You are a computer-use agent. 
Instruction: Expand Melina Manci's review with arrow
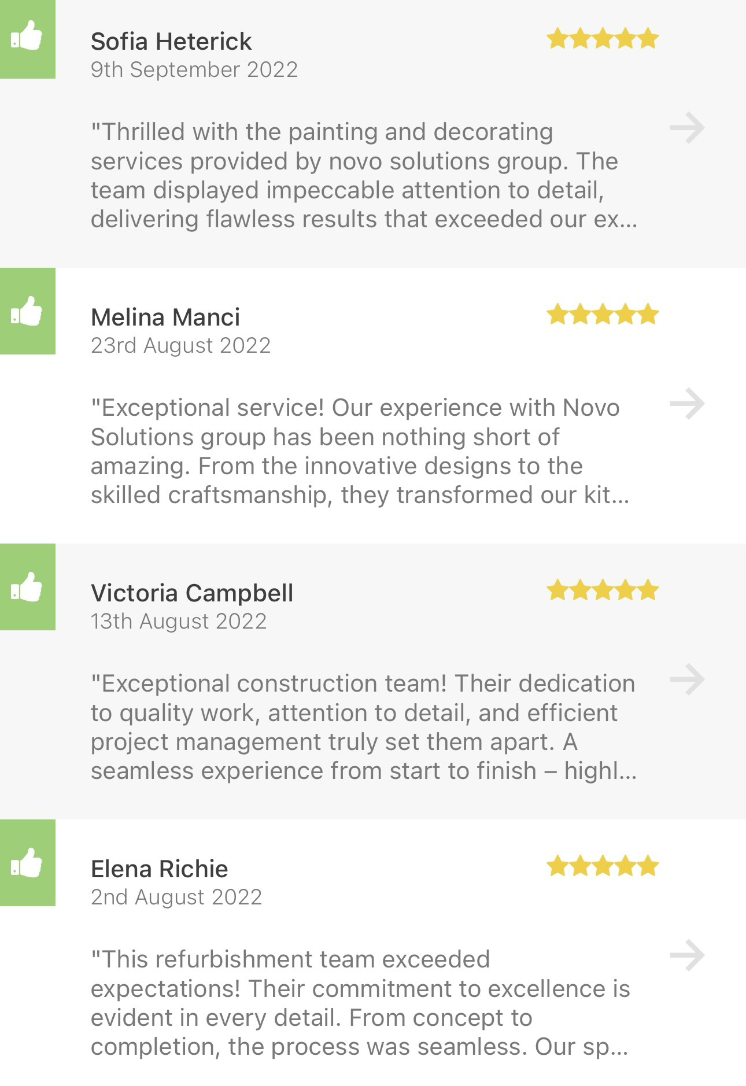click(x=687, y=404)
